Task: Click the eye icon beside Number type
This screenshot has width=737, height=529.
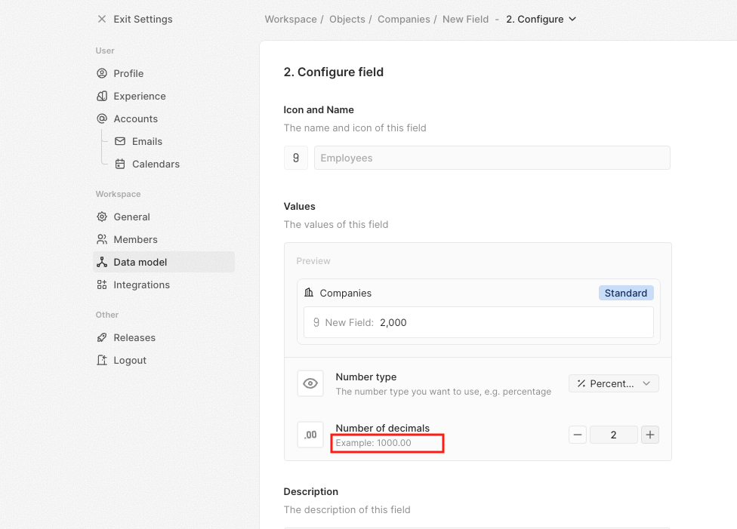Action: pyautogui.click(x=310, y=383)
